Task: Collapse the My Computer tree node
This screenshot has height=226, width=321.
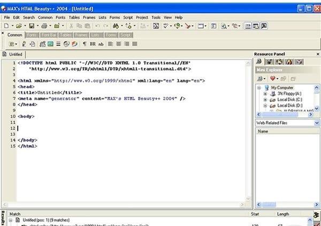Action: tap(259, 87)
